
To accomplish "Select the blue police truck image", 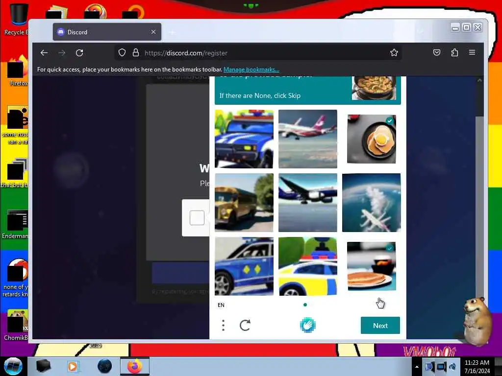I will [x=244, y=139].
